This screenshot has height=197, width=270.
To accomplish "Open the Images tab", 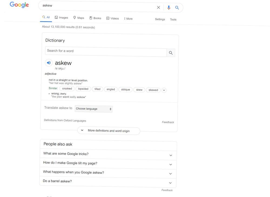I will coord(61,17).
